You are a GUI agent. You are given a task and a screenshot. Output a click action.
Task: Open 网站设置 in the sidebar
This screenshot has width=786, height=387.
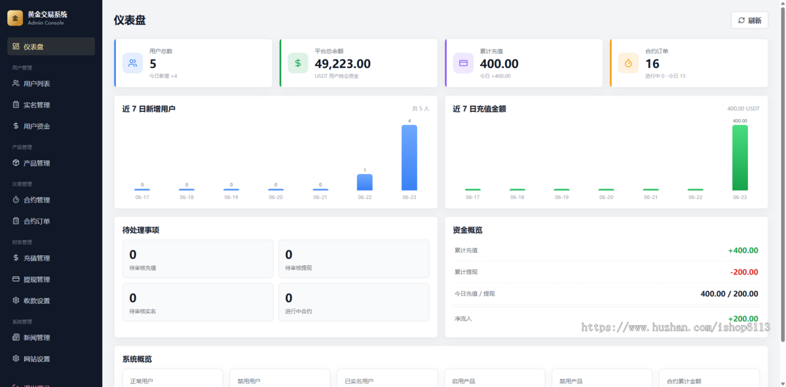(51, 359)
